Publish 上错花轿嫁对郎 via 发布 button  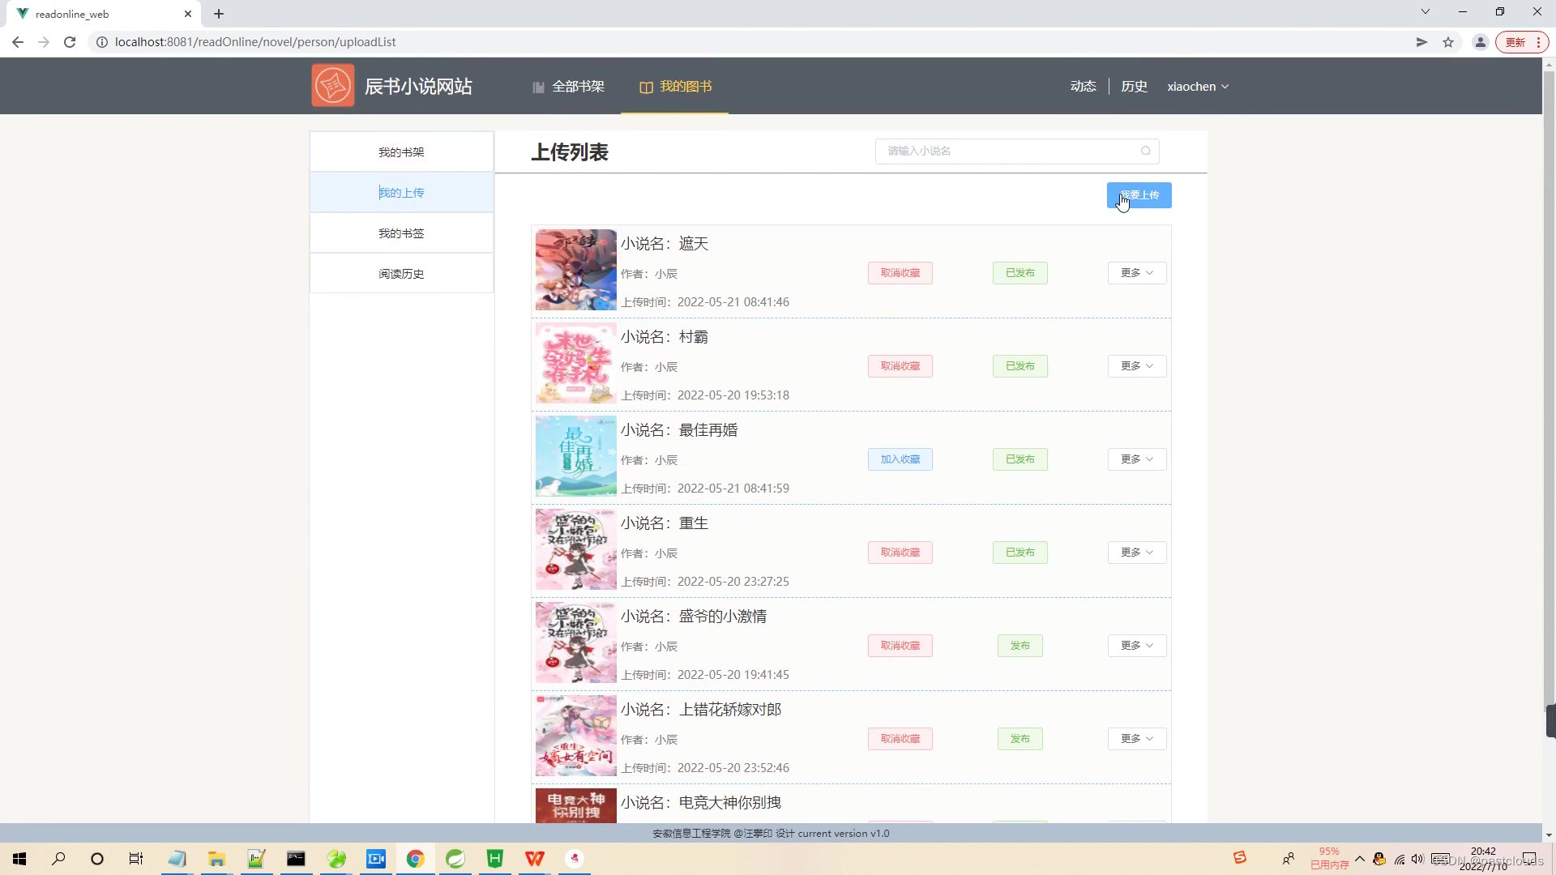point(1020,738)
